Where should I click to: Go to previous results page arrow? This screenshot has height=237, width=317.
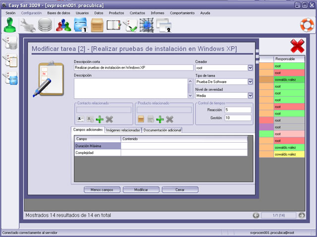(256, 215)
